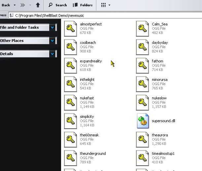Click the inthelight file name text
Image resolution: width=202 pixels, height=171 pixels.
tap(87, 80)
